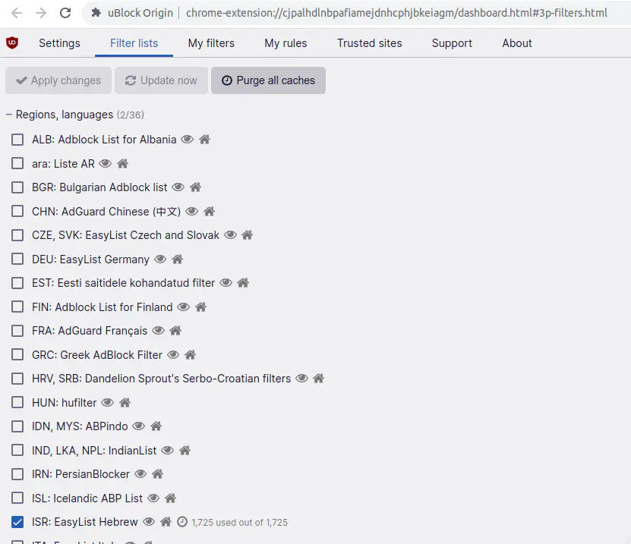Image resolution: width=631 pixels, height=544 pixels.
Task: Click the eye icon beside Greek AdBlock Filter
Action: click(x=173, y=355)
